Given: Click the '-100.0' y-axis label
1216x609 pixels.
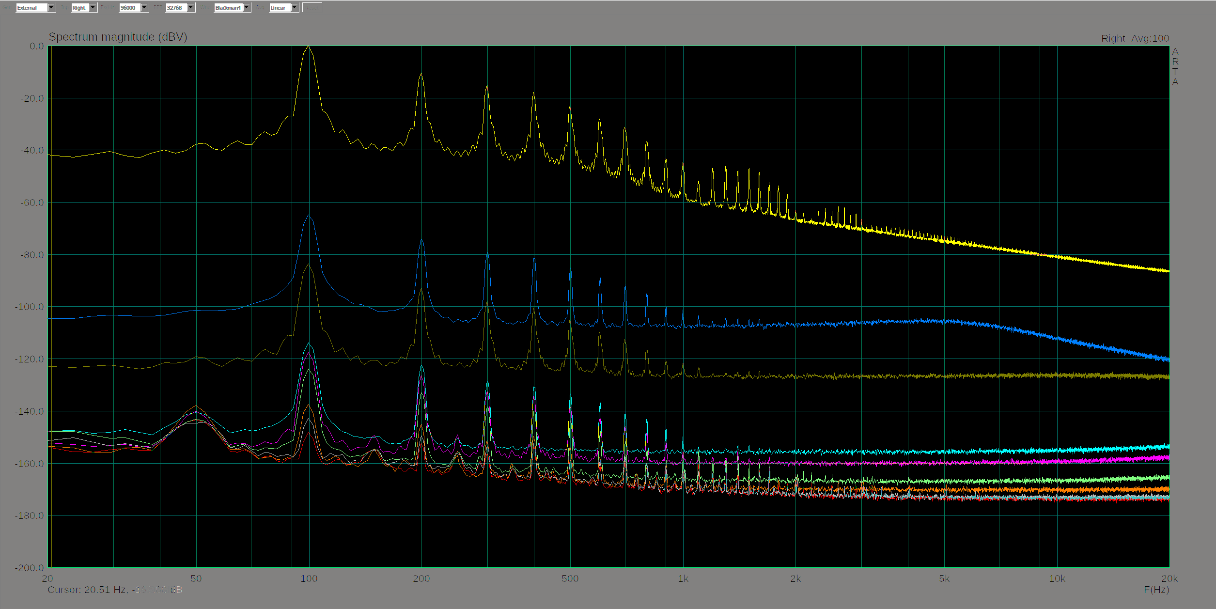Looking at the screenshot, I should click(x=30, y=307).
